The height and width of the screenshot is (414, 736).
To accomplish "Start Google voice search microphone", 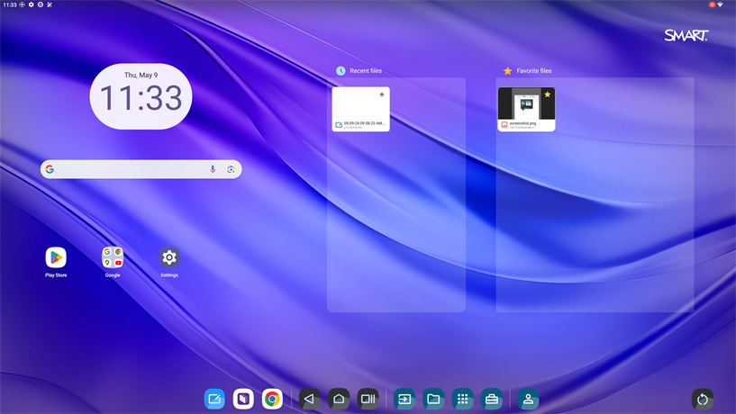I will 213,169.
